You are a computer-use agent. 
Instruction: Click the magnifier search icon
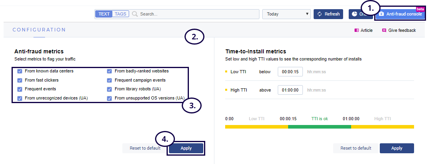pyautogui.click(x=135, y=14)
